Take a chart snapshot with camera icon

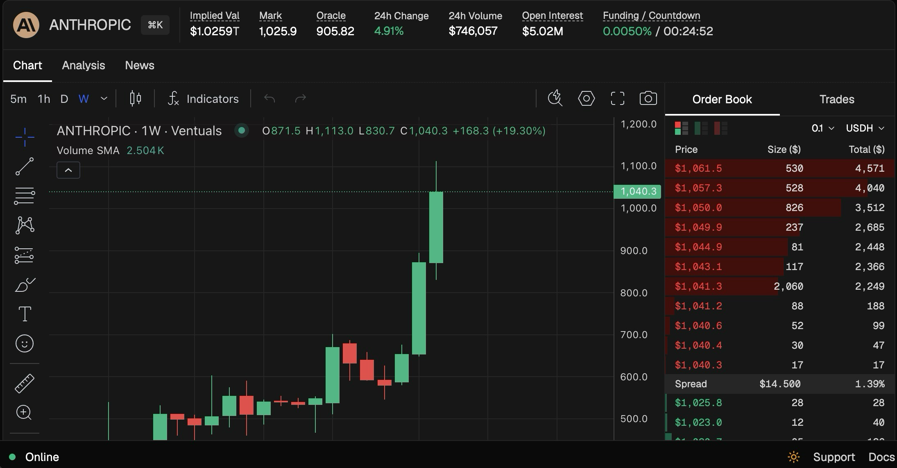[x=648, y=98]
